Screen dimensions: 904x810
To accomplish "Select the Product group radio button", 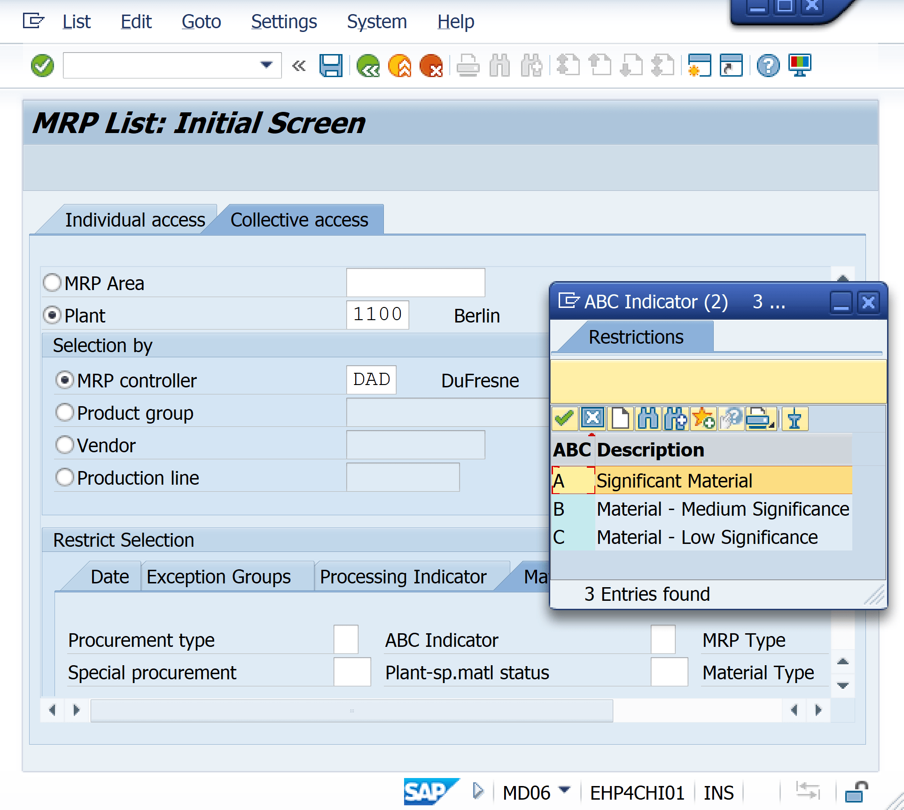I will [65, 413].
